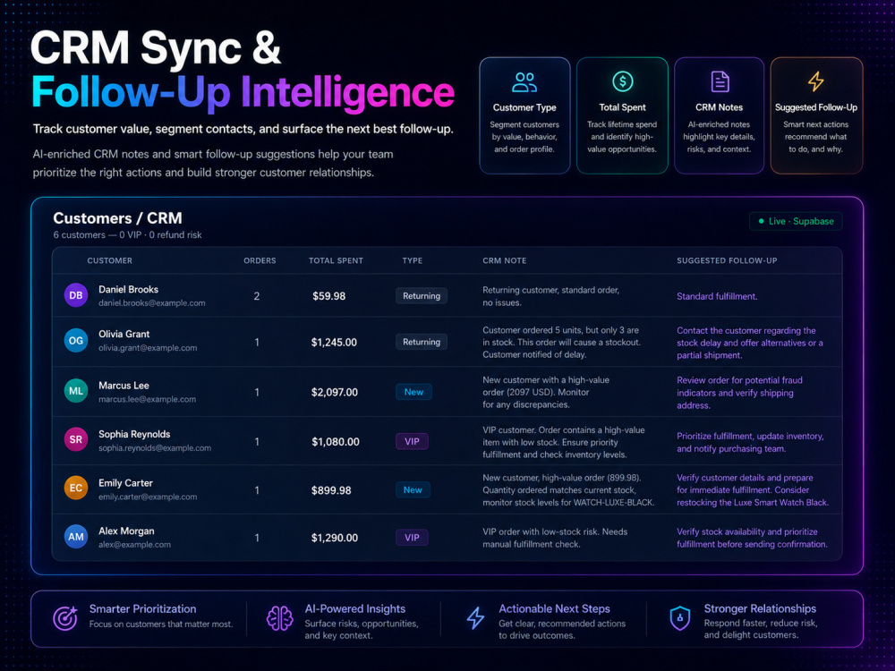895x671 pixels.
Task: Click the $59.98 total spent value
Action: pos(328,296)
